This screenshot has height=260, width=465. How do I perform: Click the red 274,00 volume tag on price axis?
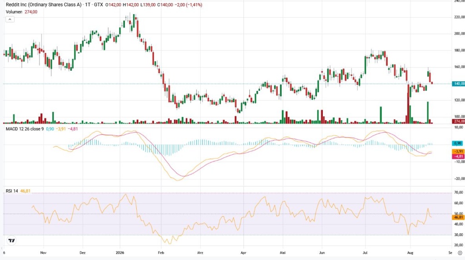click(x=458, y=121)
